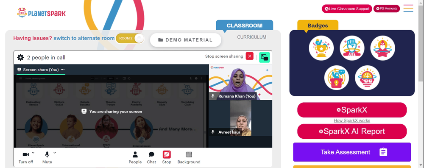Open call settings gear icon
Viewport: 424px width, 168px height.
coord(20,57)
